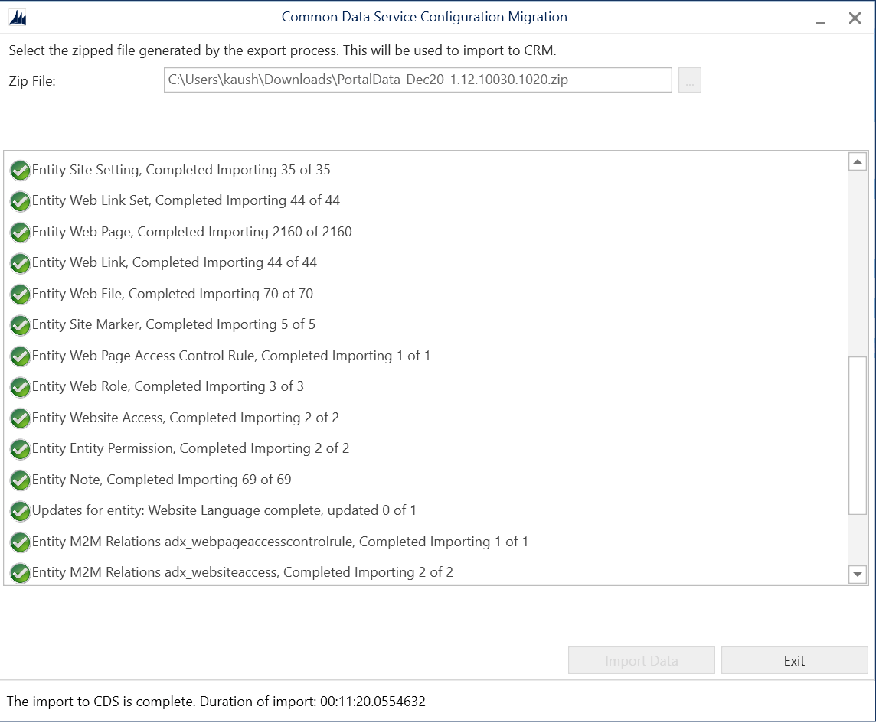Select row 'Entity Web Link, Completed Importing 44 of 44'
The width and height of the screenshot is (876, 726).
pos(175,262)
